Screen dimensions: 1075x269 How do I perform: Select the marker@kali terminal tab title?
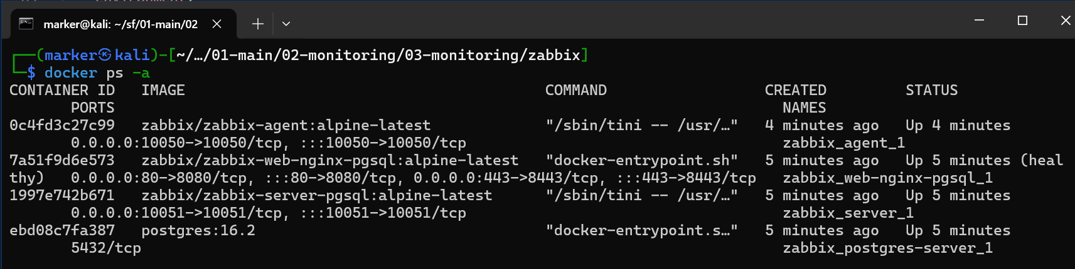(x=120, y=24)
